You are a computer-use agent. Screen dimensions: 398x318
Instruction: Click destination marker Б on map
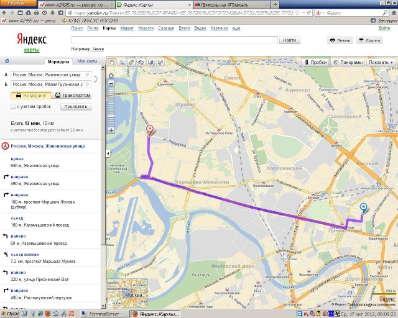(364, 209)
